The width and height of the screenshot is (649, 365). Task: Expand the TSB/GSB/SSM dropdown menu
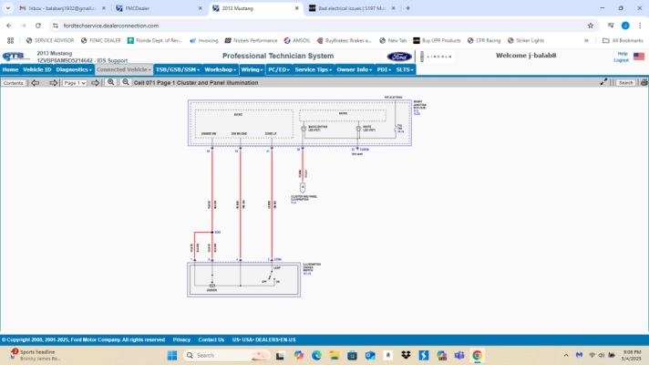point(178,69)
